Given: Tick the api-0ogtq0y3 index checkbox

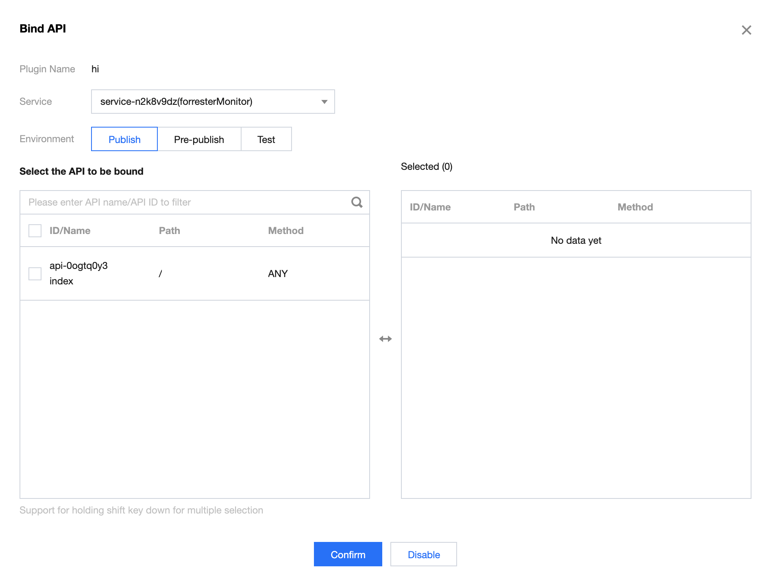Looking at the screenshot, I should point(35,274).
